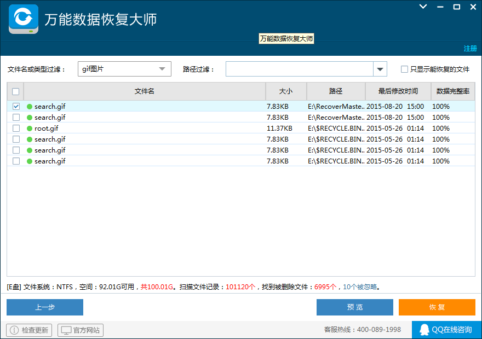Click the 预览 preview button
Viewport: 482px width, 339px height.
pos(354,307)
